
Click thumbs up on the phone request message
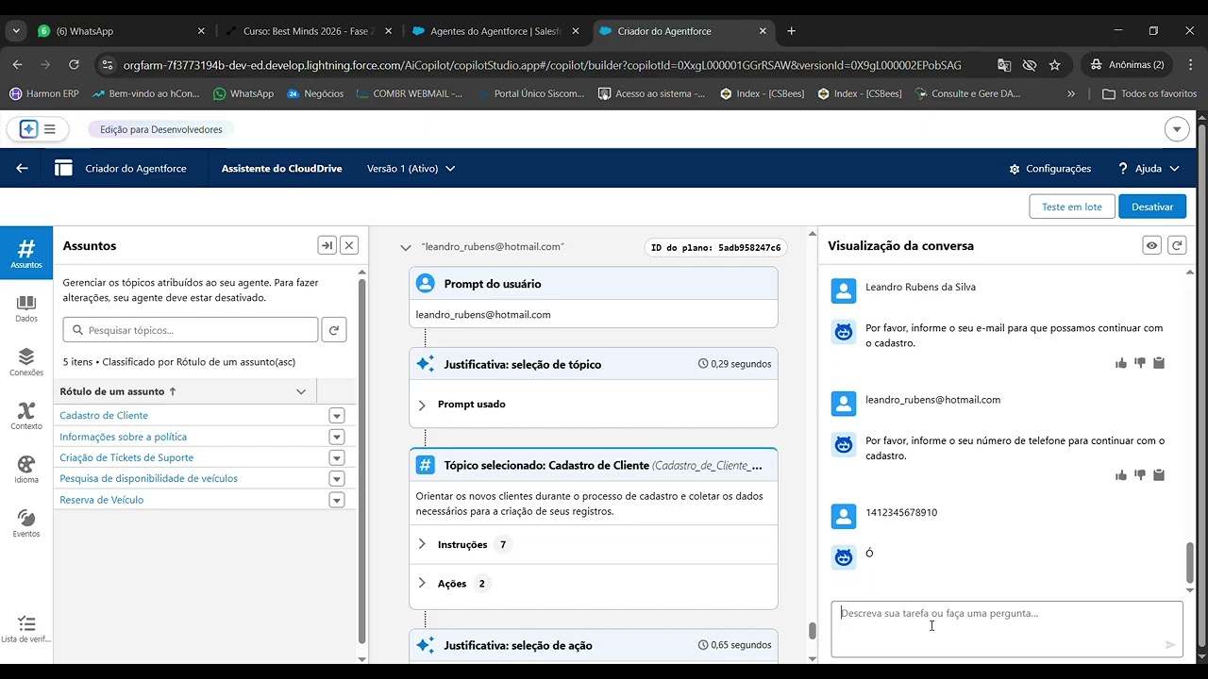(1121, 475)
